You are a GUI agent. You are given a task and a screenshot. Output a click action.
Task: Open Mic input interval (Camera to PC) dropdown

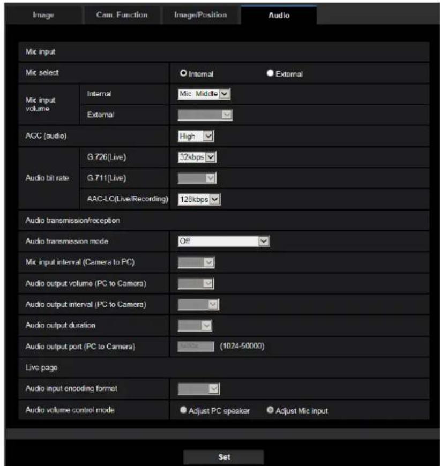[x=196, y=262]
